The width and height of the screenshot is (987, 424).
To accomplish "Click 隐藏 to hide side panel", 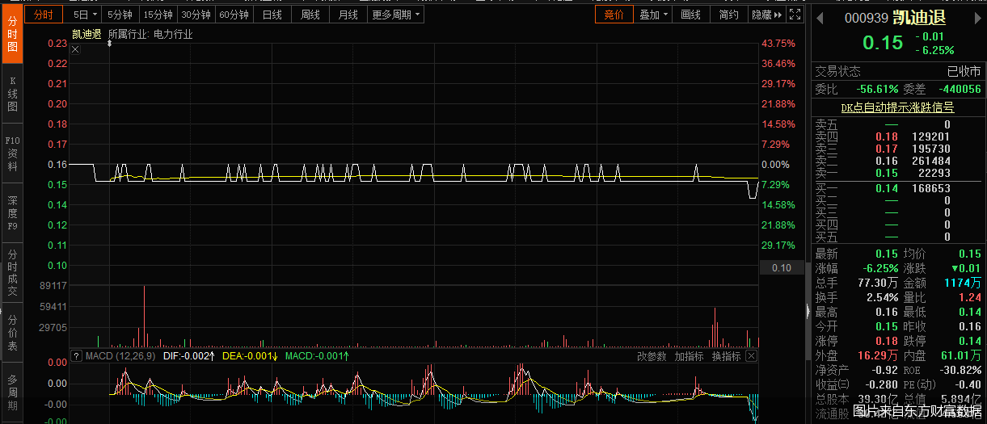I will [x=767, y=15].
